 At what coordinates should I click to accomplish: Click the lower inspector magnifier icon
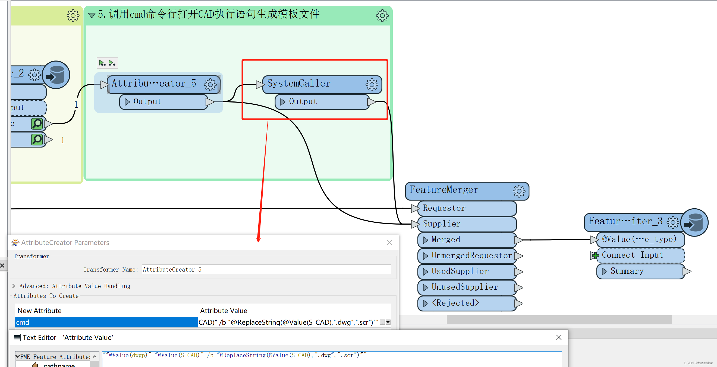coord(37,139)
